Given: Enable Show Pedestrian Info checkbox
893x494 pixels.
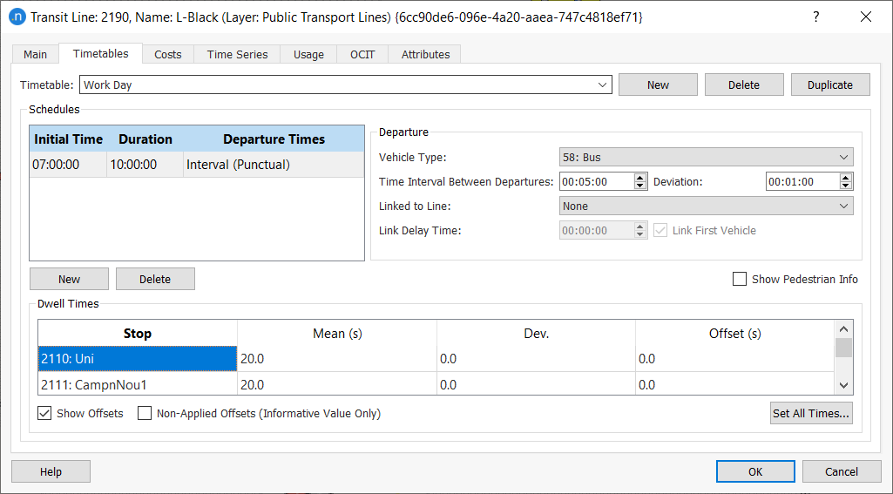Looking at the screenshot, I should (740, 279).
